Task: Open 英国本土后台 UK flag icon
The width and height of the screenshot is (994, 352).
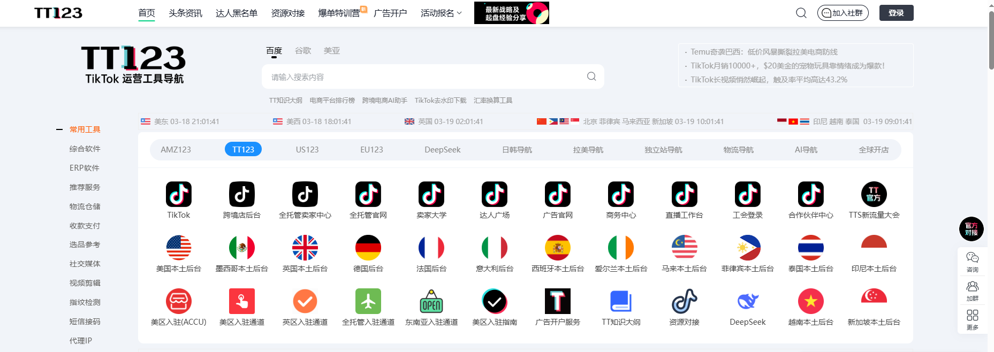Action: 305,248
